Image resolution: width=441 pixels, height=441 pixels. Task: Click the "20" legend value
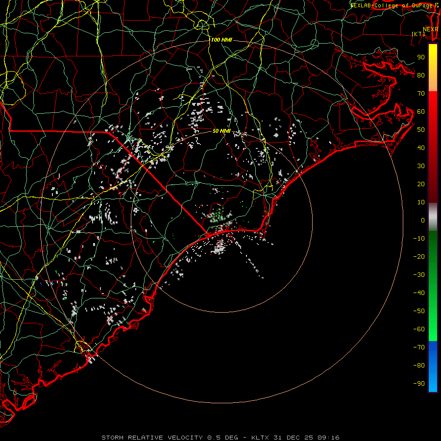click(x=421, y=184)
